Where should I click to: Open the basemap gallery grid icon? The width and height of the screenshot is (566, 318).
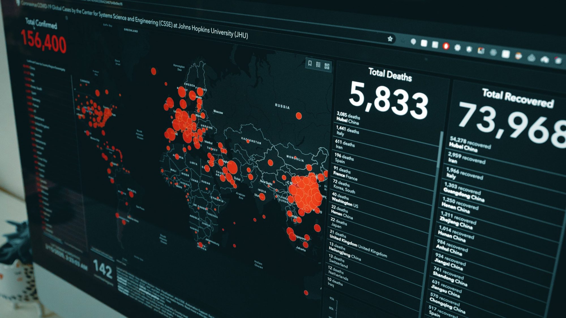click(x=327, y=66)
